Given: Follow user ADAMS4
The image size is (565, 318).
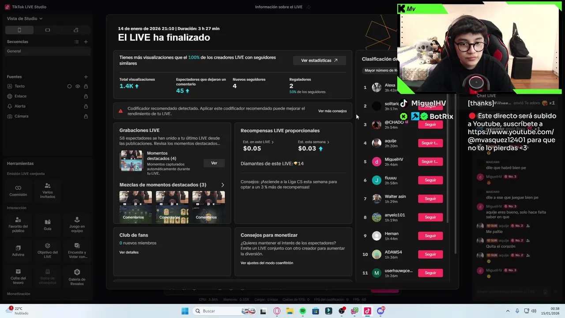Looking at the screenshot, I should point(430,254).
